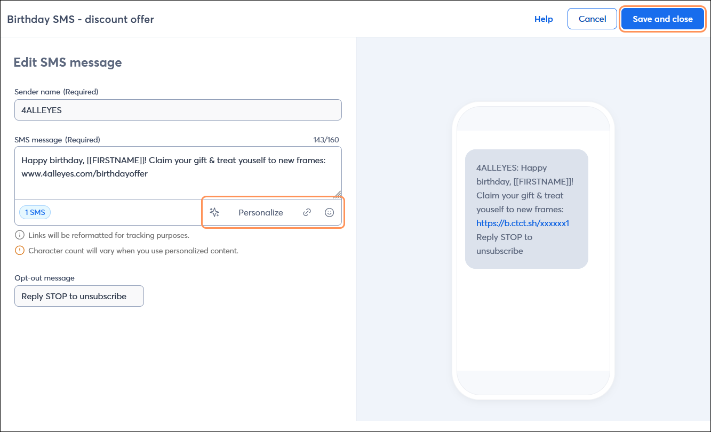Image resolution: width=711 pixels, height=432 pixels.
Task: Open the emoji picker smiley icon
Action: [x=330, y=212]
